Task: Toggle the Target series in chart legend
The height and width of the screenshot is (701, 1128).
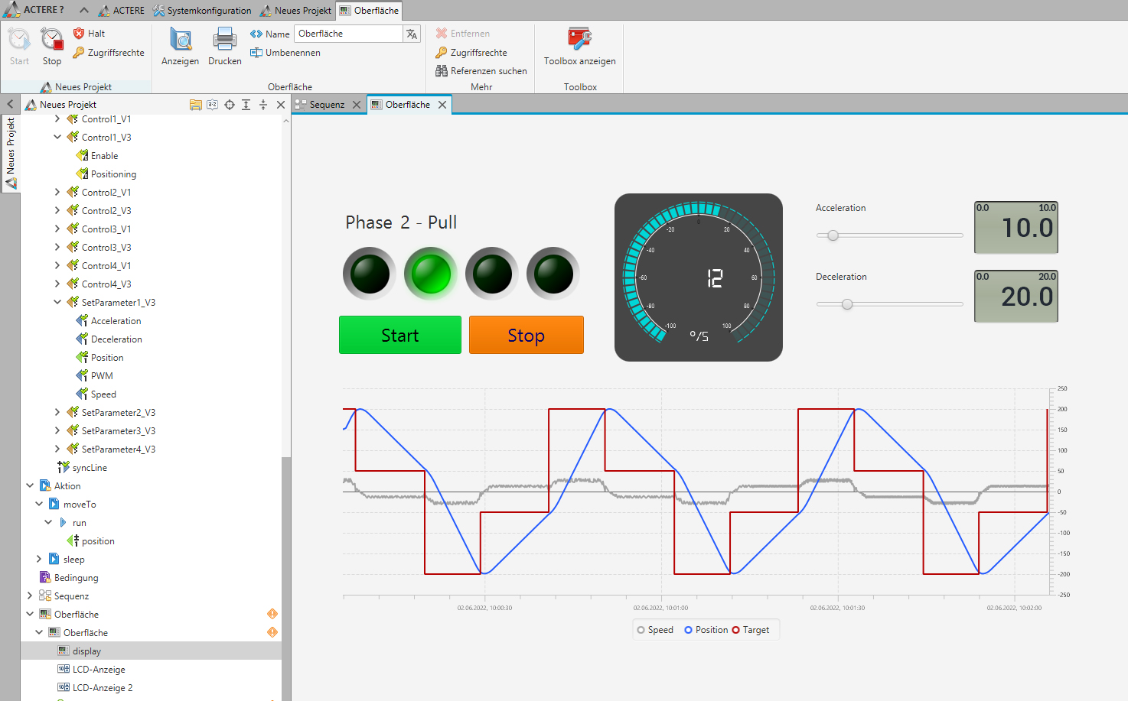Action: click(x=735, y=630)
